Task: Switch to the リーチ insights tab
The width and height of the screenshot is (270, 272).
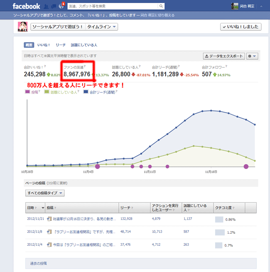Action: pyautogui.click(x=61, y=45)
